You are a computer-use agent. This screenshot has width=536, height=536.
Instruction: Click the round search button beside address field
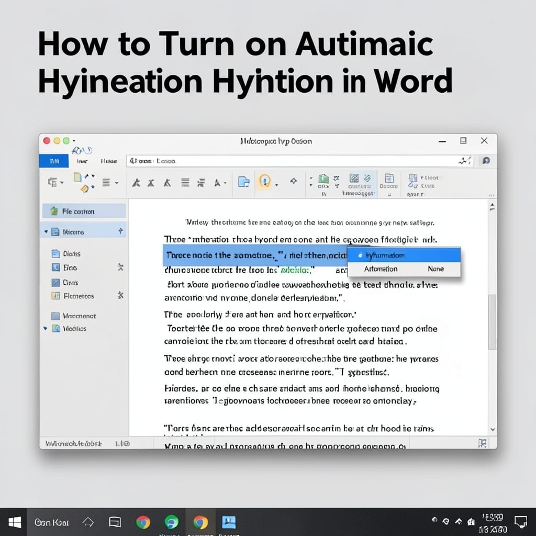pyautogui.click(x=486, y=161)
